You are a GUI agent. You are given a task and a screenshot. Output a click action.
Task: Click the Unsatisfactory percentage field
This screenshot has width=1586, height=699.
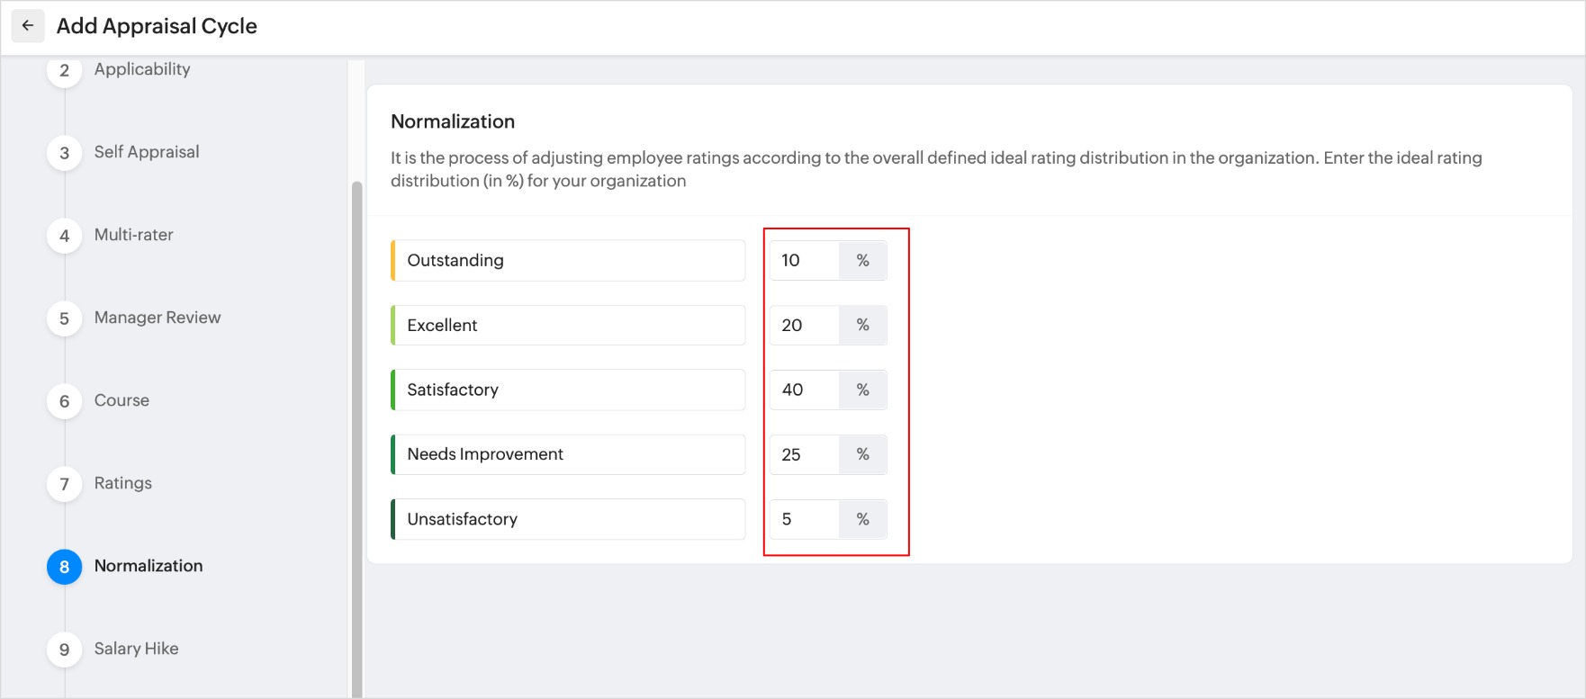(x=804, y=519)
